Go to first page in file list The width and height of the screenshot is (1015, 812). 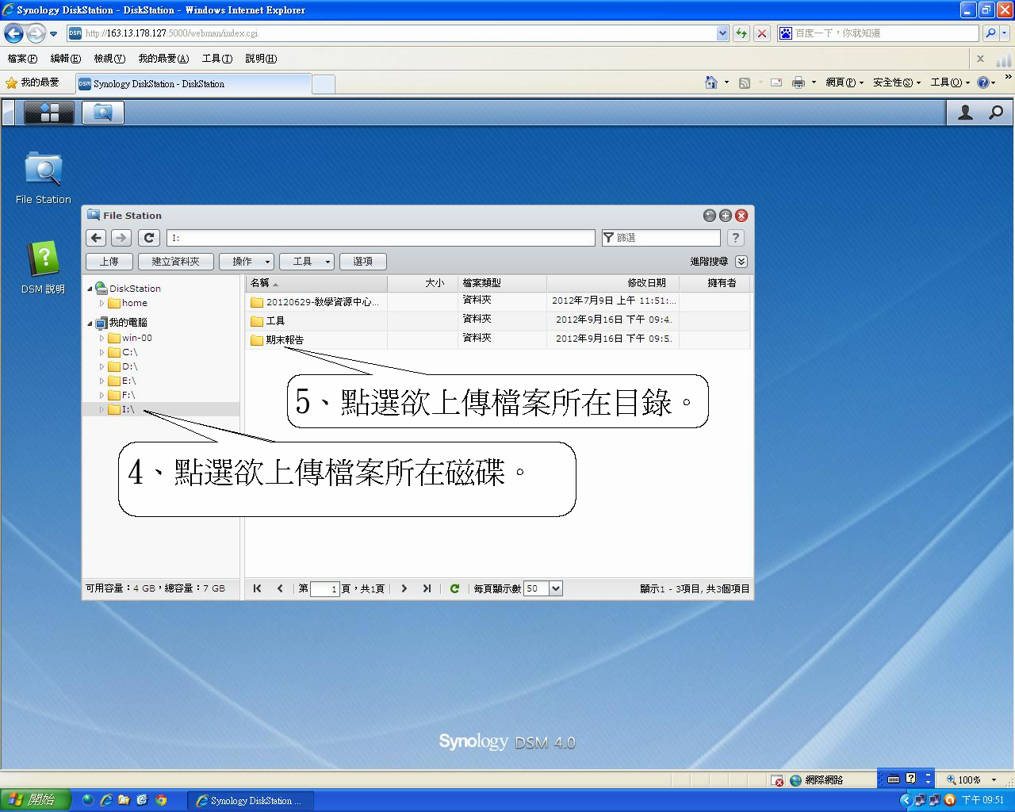click(x=257, y=588)
